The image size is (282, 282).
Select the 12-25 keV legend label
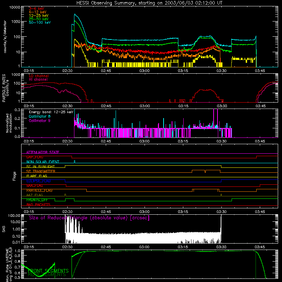click(x=39, y=16)
